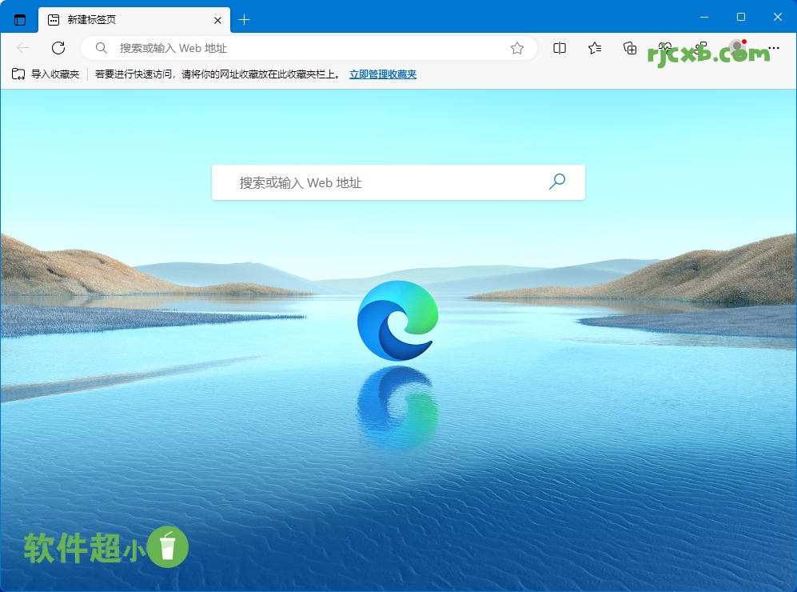Open the Settings and more ellipsis menu

click(x=773, y=48)
